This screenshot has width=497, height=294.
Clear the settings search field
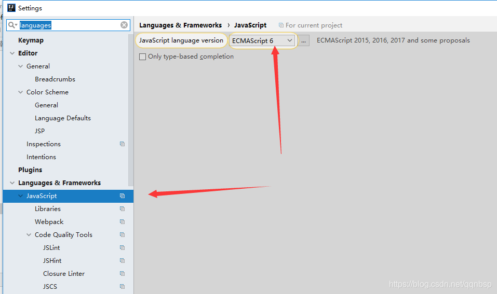(124, 25)
